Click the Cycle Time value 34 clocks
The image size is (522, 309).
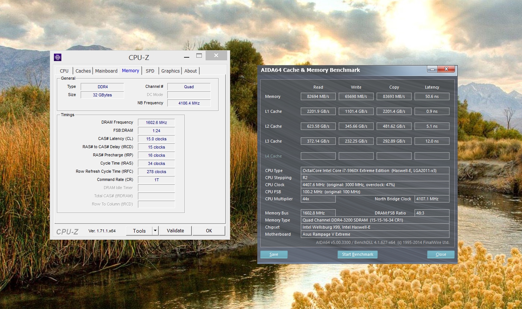pyautogui.click(x=156, y=163)
